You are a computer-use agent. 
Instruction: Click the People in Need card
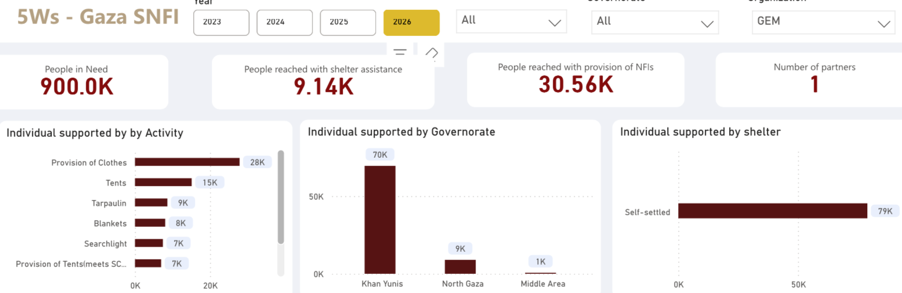pyautogui.click(x=77, y=81)
